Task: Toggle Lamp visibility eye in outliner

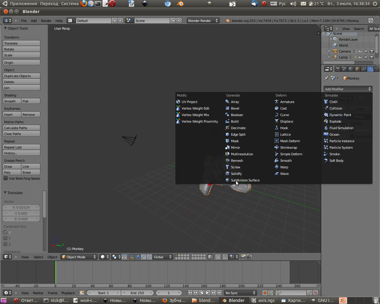Action: (x=360, y=57)
